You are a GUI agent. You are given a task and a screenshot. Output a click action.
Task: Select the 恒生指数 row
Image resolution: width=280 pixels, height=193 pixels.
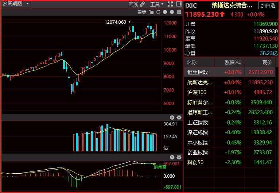pyautogui.click(x=230, y=72)
